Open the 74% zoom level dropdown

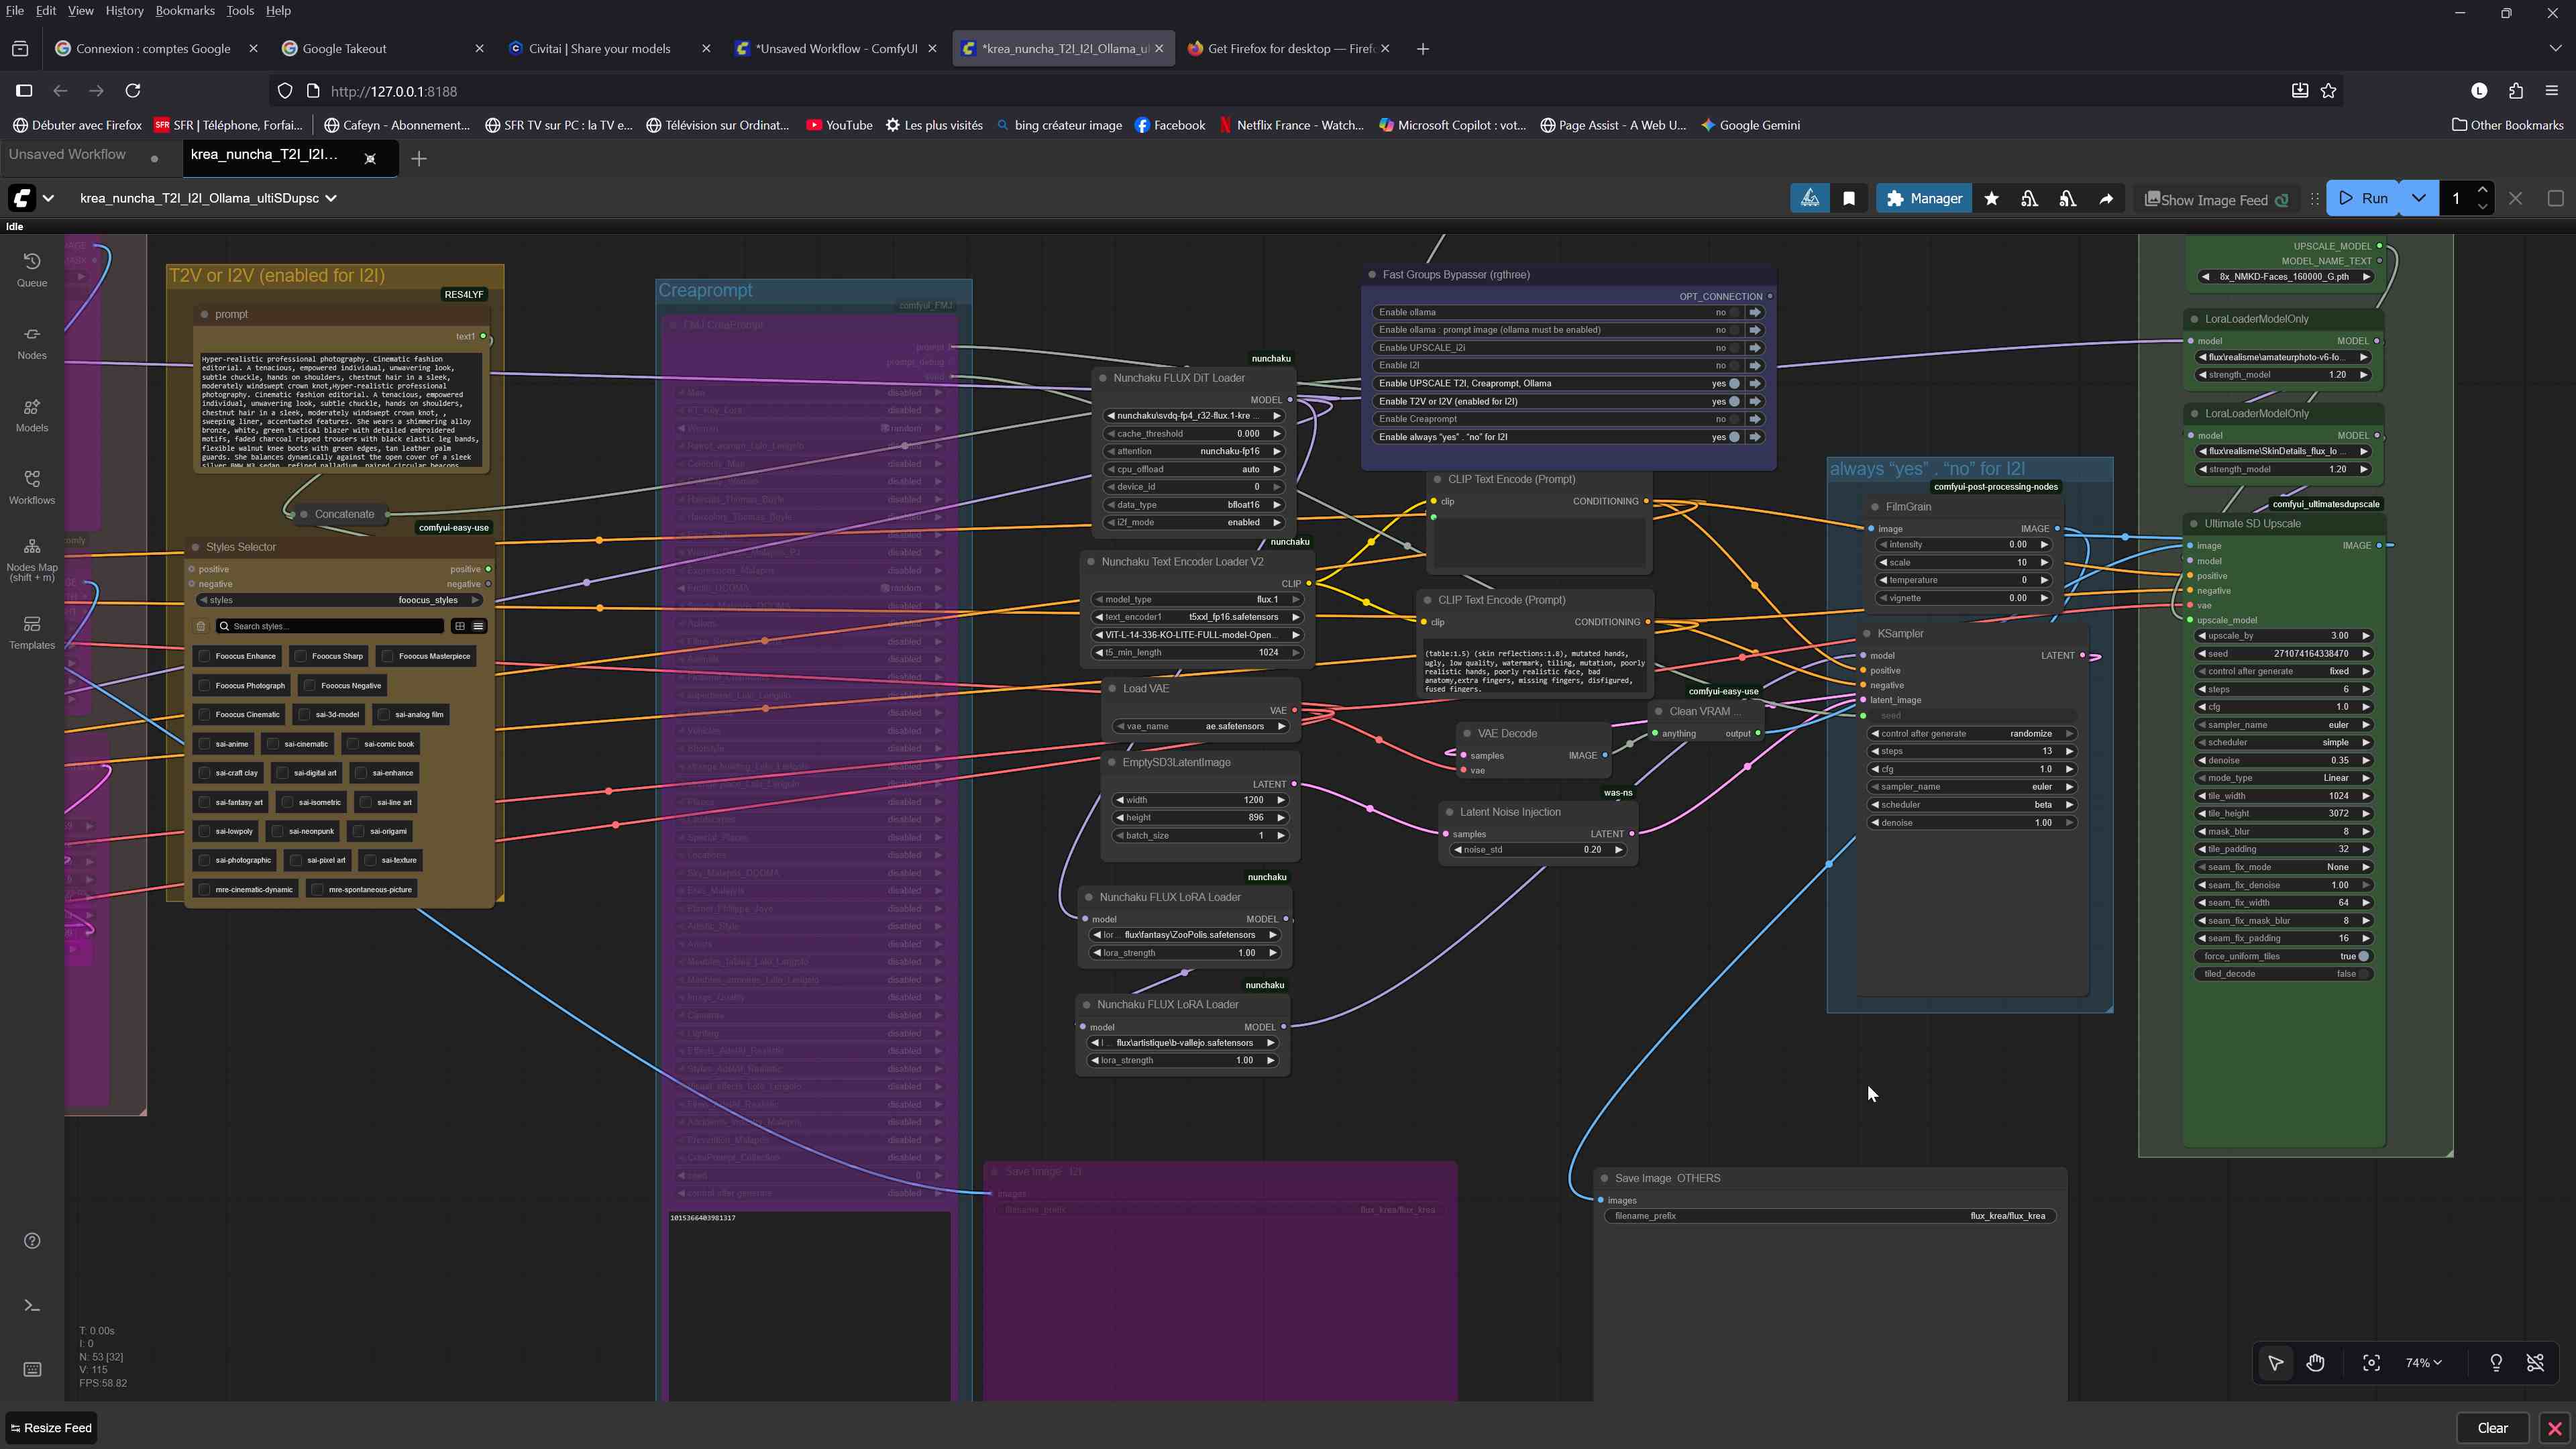tap(2424, 1362)
